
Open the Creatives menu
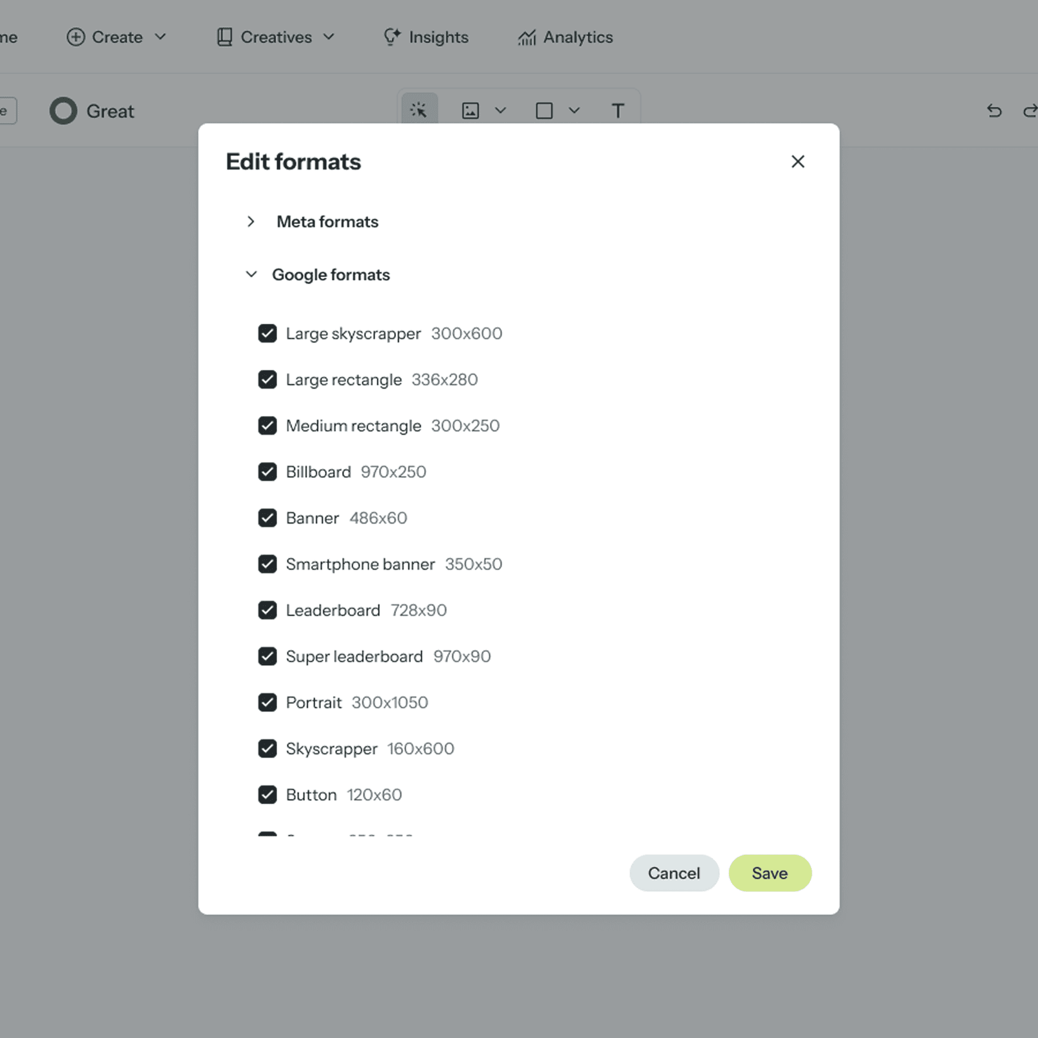275,37
